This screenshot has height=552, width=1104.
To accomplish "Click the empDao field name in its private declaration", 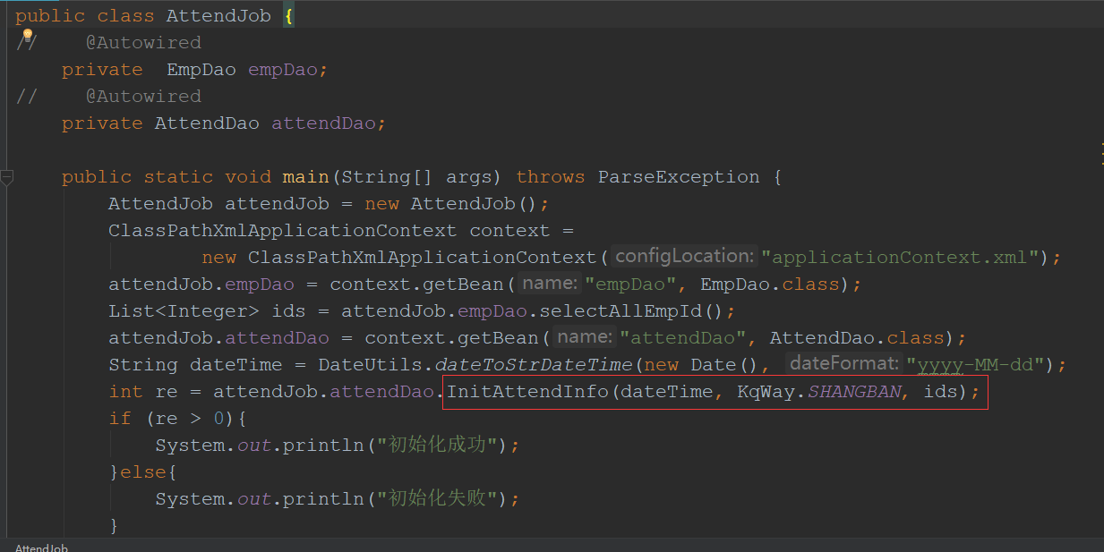I will coord(283,70).
